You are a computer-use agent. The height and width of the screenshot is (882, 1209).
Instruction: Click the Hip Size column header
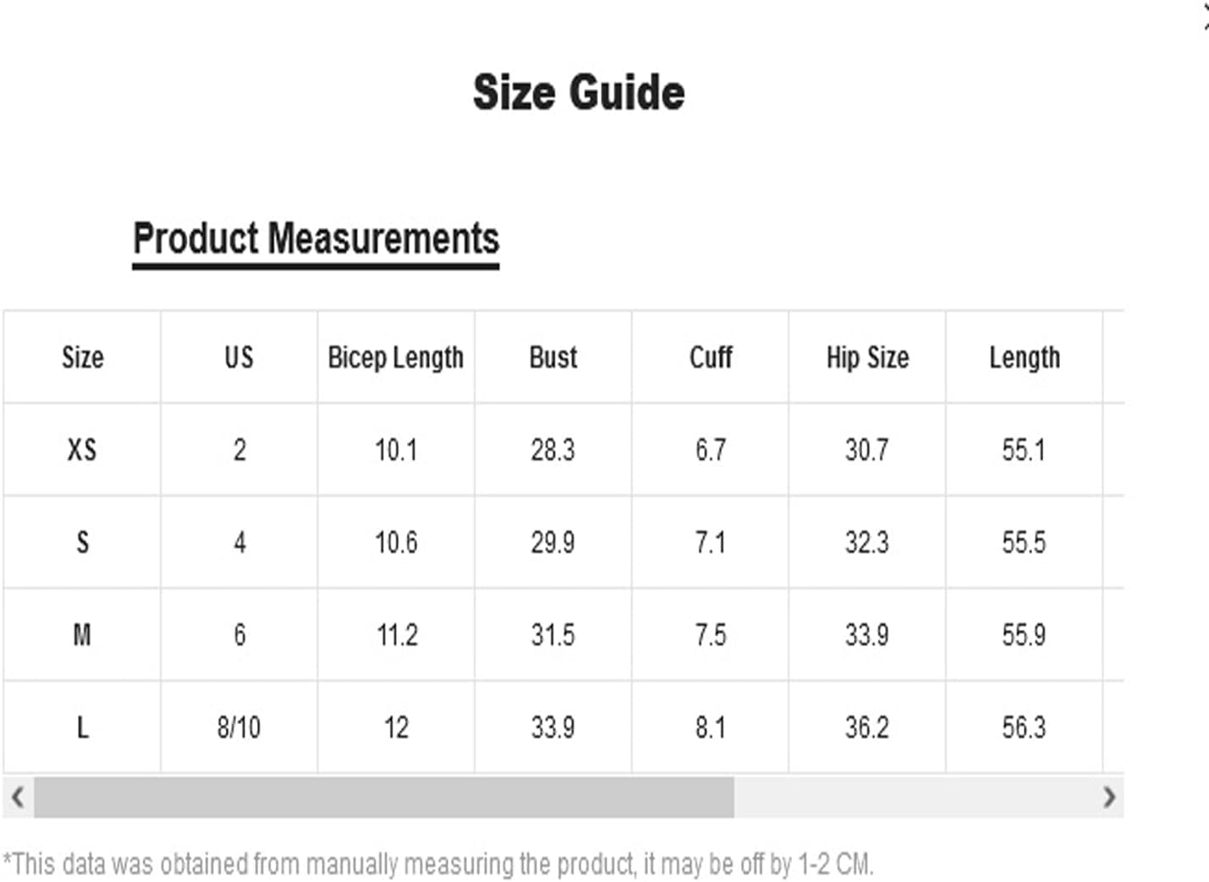point(867,357)
